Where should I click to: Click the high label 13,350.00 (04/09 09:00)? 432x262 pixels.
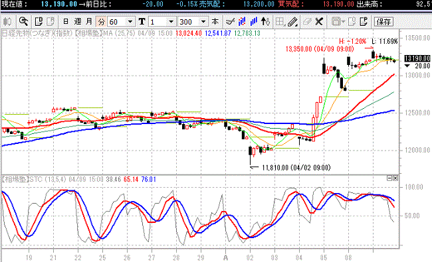click(x=320, y=49)
